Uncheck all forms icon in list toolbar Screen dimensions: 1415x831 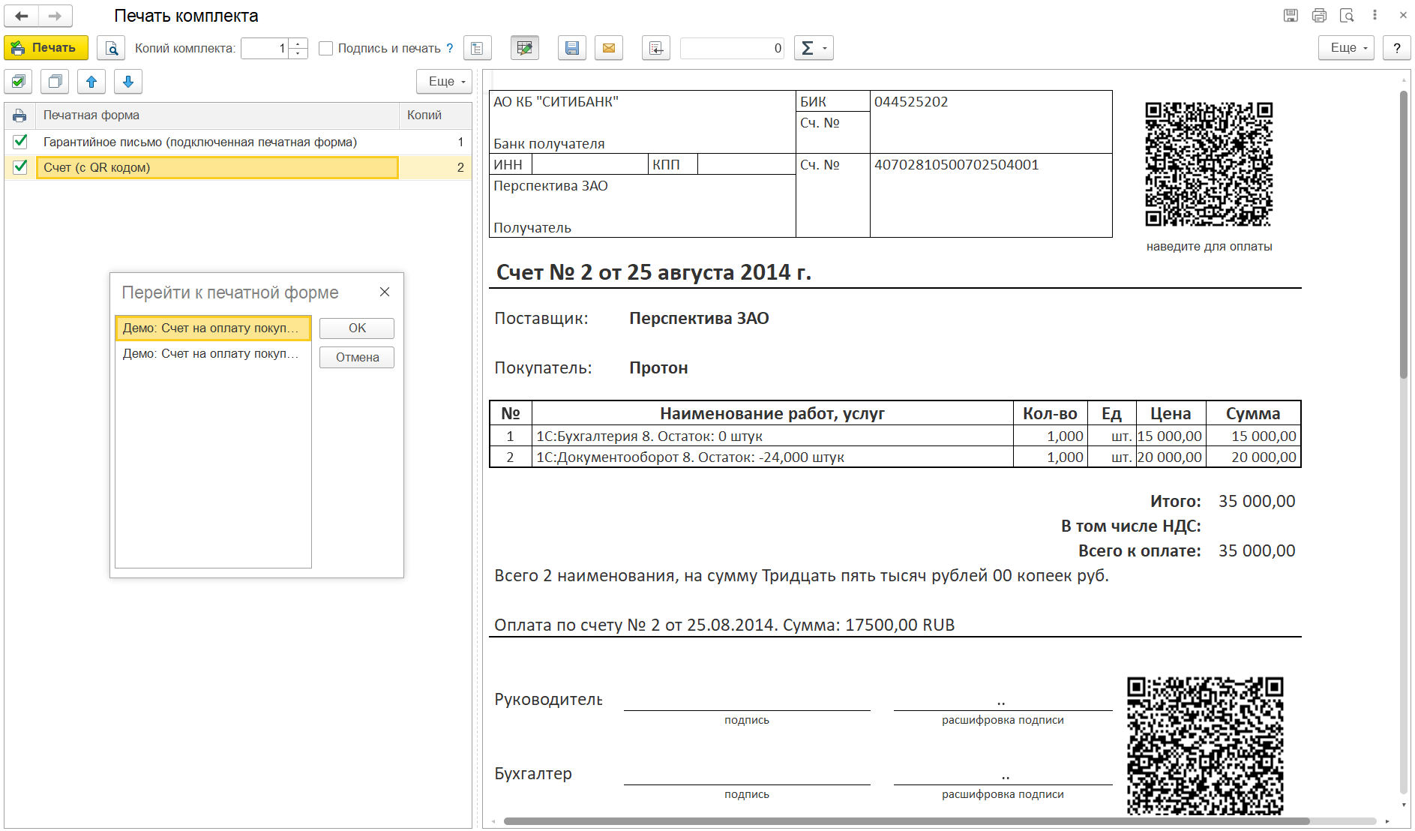[55, 82]
